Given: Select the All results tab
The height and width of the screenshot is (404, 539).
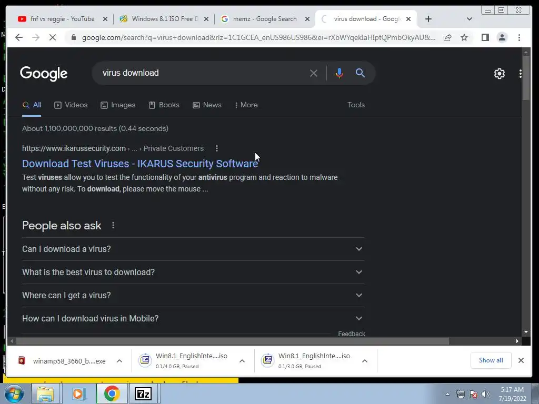Looking at the screenshot, I should pyautogui.click(x=32, y=105).
